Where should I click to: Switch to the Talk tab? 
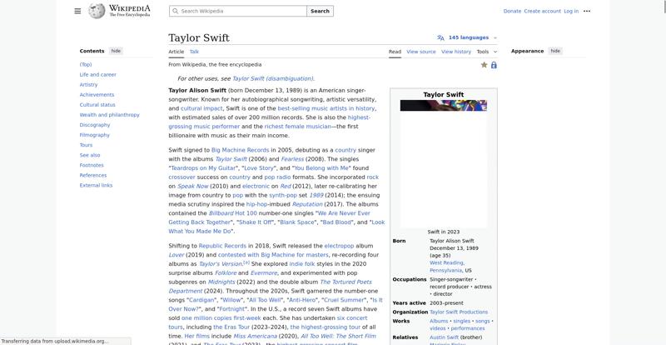point(194,52)
